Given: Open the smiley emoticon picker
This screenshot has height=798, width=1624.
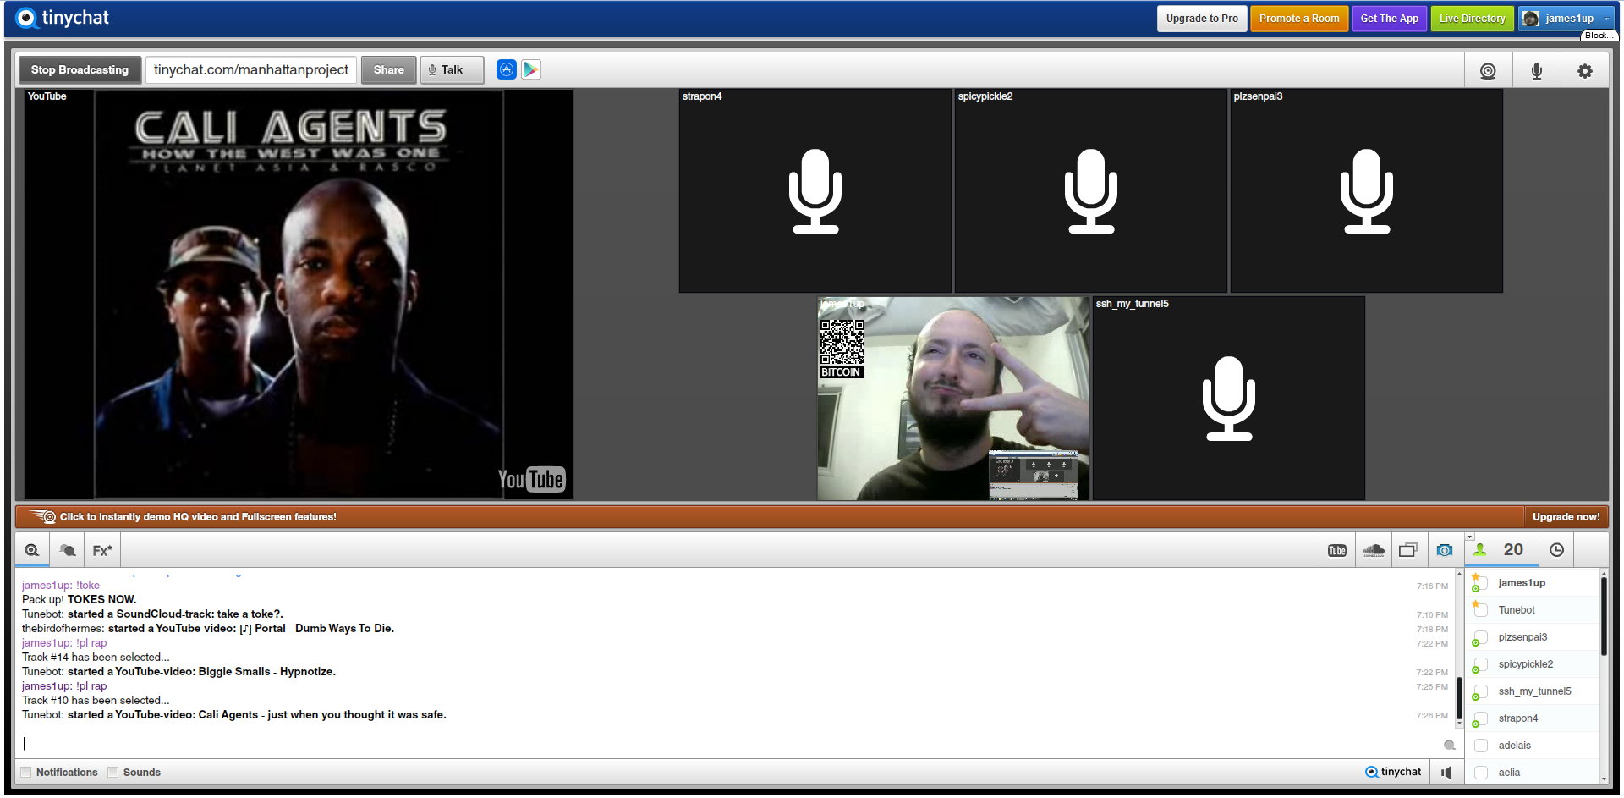Looking at the screenshot, I should (1449, 744).
